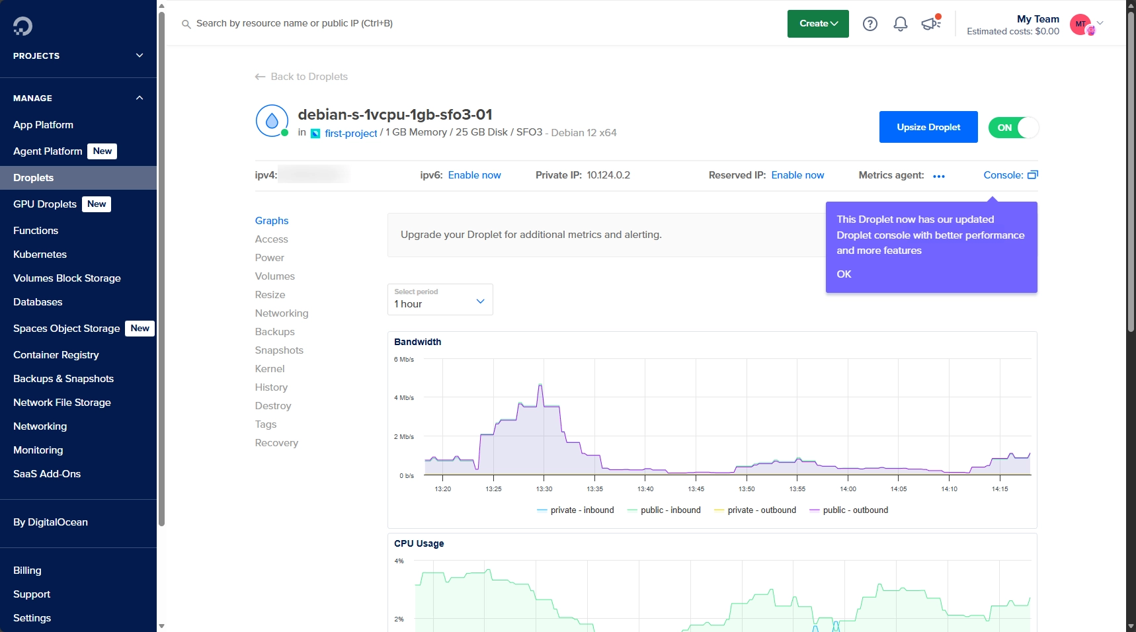Select Networking in the droplet menu
Viewport: 1136px width, 632px height.
pyautogui.click(x=281, y=313)
